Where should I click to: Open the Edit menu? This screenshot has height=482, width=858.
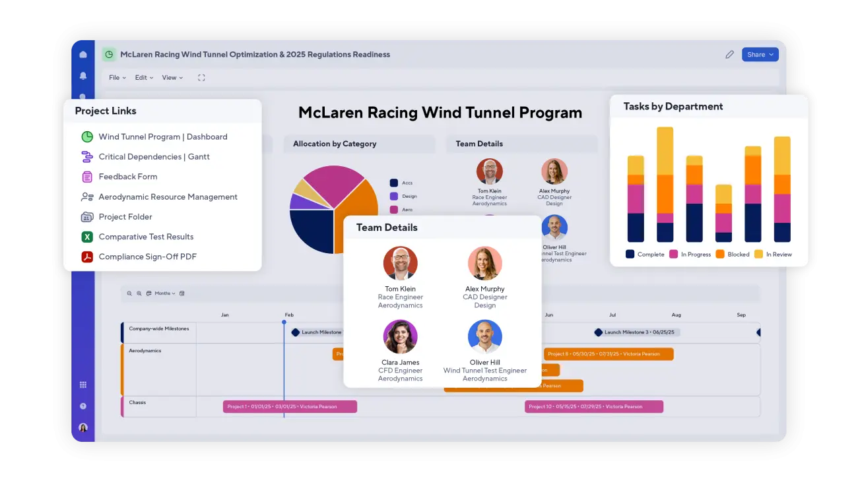pos(144,78)
